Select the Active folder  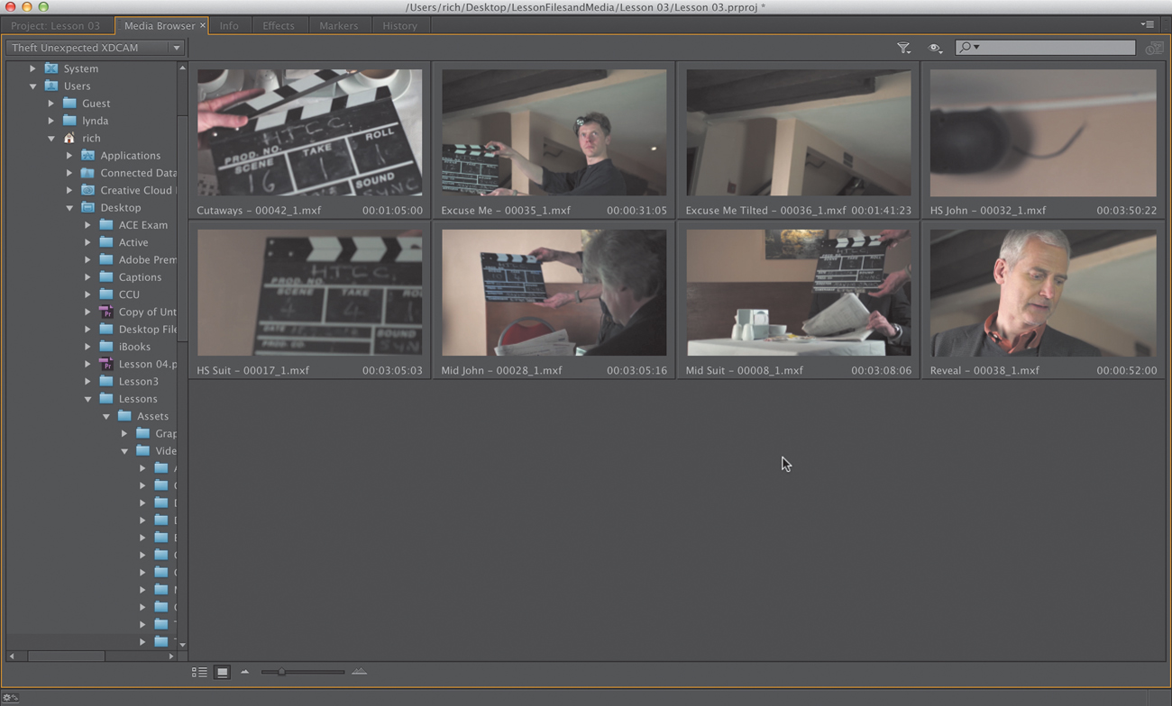pos(133,242)
